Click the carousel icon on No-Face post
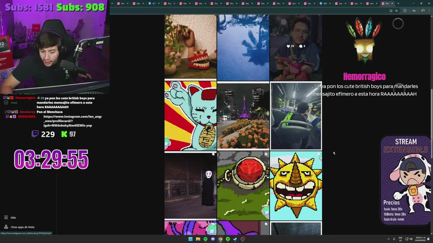 pyautogui.click(x=213, y=154)
